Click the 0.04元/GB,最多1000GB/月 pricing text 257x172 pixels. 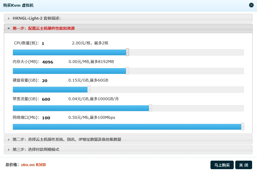[x=93, y=99]
